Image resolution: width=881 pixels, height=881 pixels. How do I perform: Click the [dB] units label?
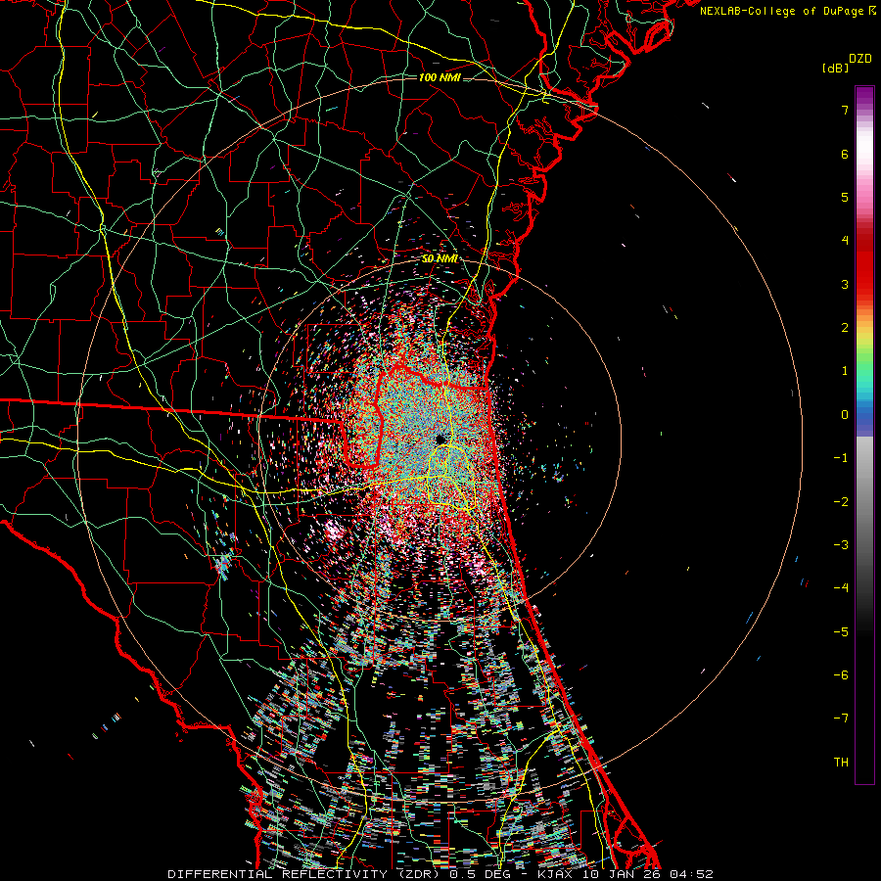pos(835,68)
